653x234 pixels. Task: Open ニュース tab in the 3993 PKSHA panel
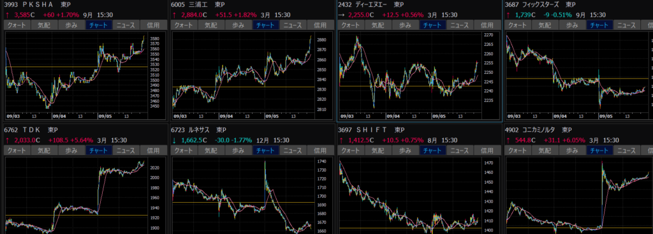(x=126, y=25)
